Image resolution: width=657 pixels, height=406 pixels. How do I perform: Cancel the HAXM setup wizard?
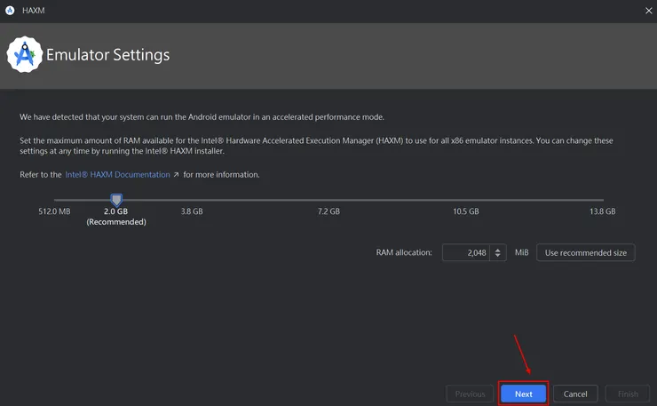tap(575, 394)
